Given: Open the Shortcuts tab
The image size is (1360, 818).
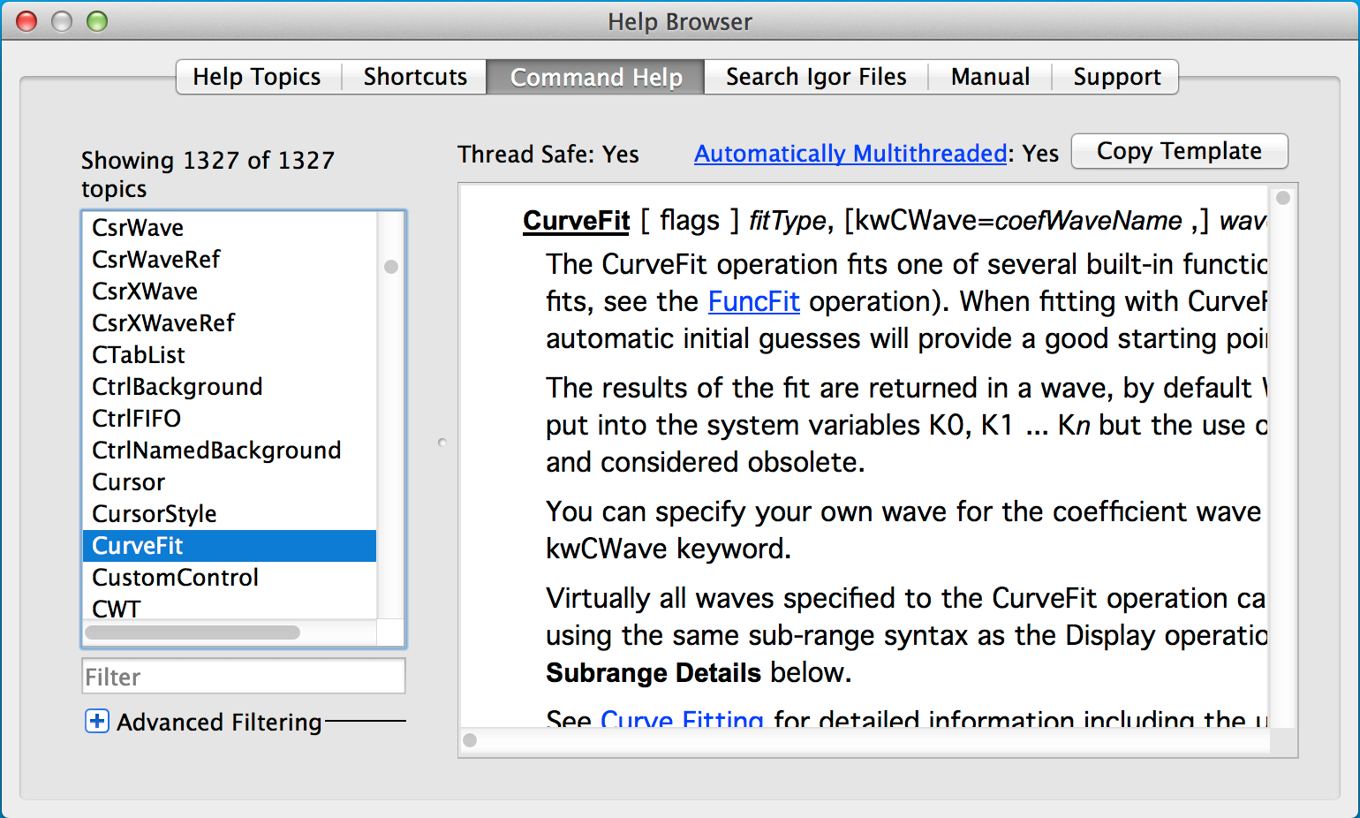Looking at the screenshot, I should pyautogui.click(x=415, y=77).
